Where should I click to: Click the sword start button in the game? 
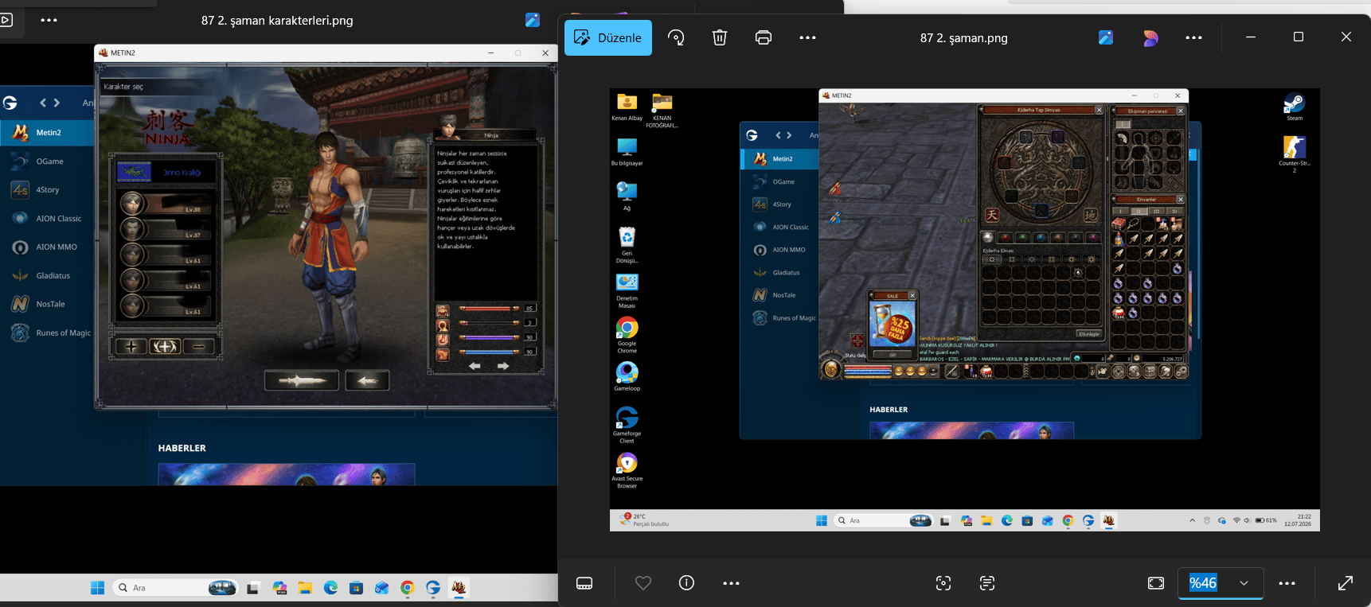pos(301,380)
